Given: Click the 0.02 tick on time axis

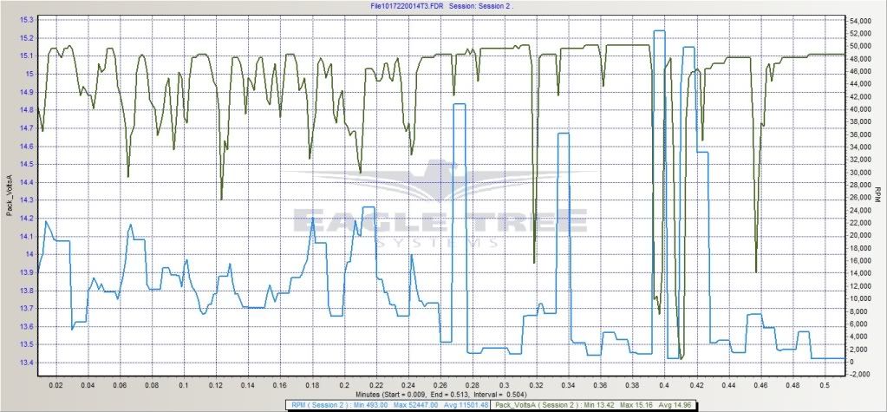Looking at the screenshot, I should (56, 383).
